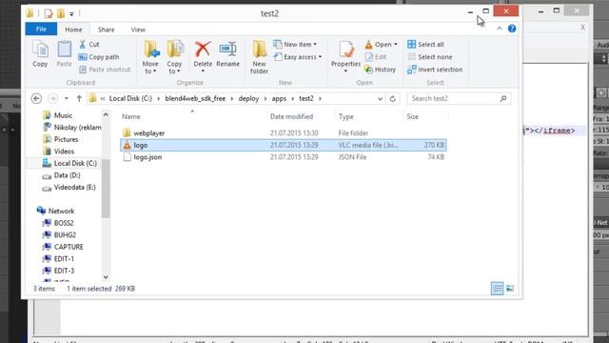609x343 pixels.
Task: Click Select all in the ribbon
Action: [x=425, y=45]
